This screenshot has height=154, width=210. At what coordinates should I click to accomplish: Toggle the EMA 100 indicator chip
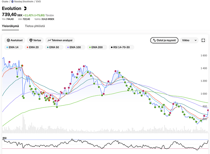[75, 47]
